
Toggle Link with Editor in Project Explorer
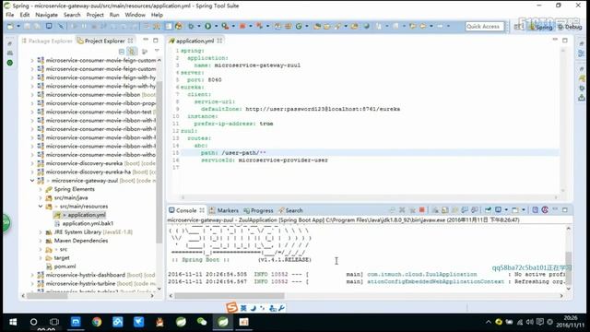[x=131, y=52]
